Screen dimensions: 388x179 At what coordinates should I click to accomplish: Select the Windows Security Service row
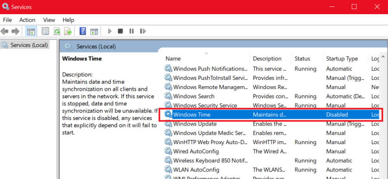point(271,105)
